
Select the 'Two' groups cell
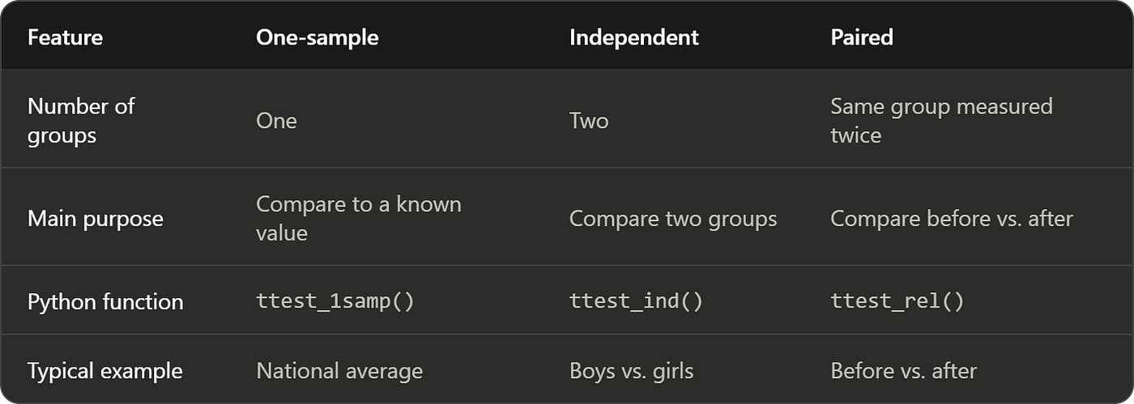589,121
